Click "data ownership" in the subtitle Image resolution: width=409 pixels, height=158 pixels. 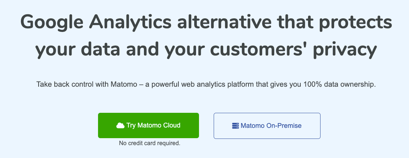click(x=351, y=85)
